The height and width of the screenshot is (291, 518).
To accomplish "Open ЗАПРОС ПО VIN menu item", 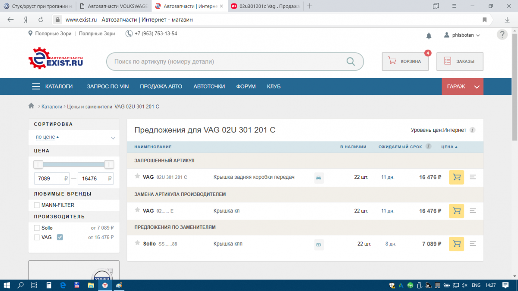I will pos(108,87).
